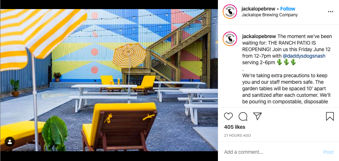The image size is (339, 161).
Task: Save the post with the bookmark icon
Action: (330, 116)
